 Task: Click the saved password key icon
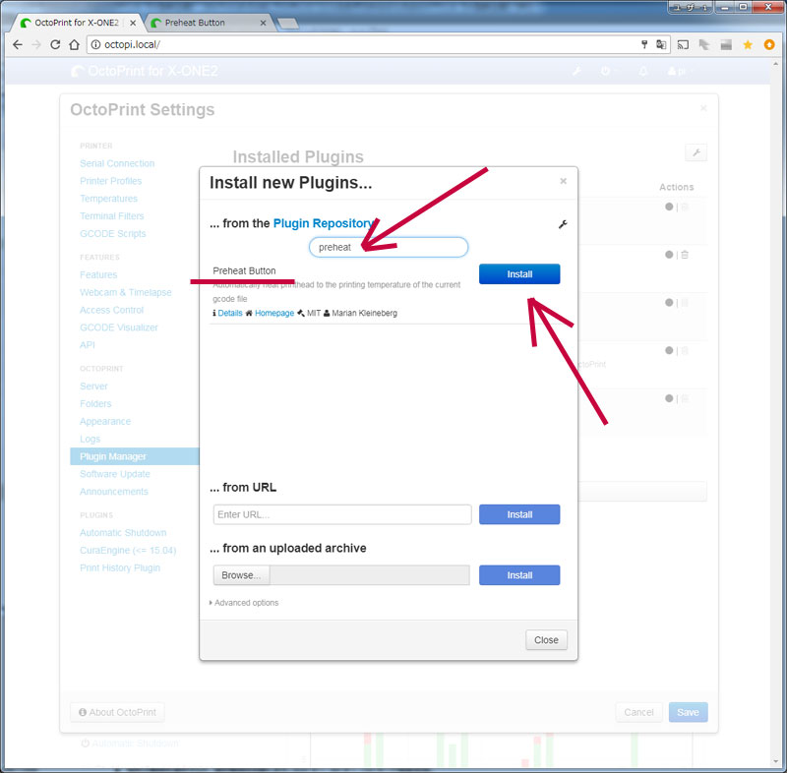coord(644,44)
